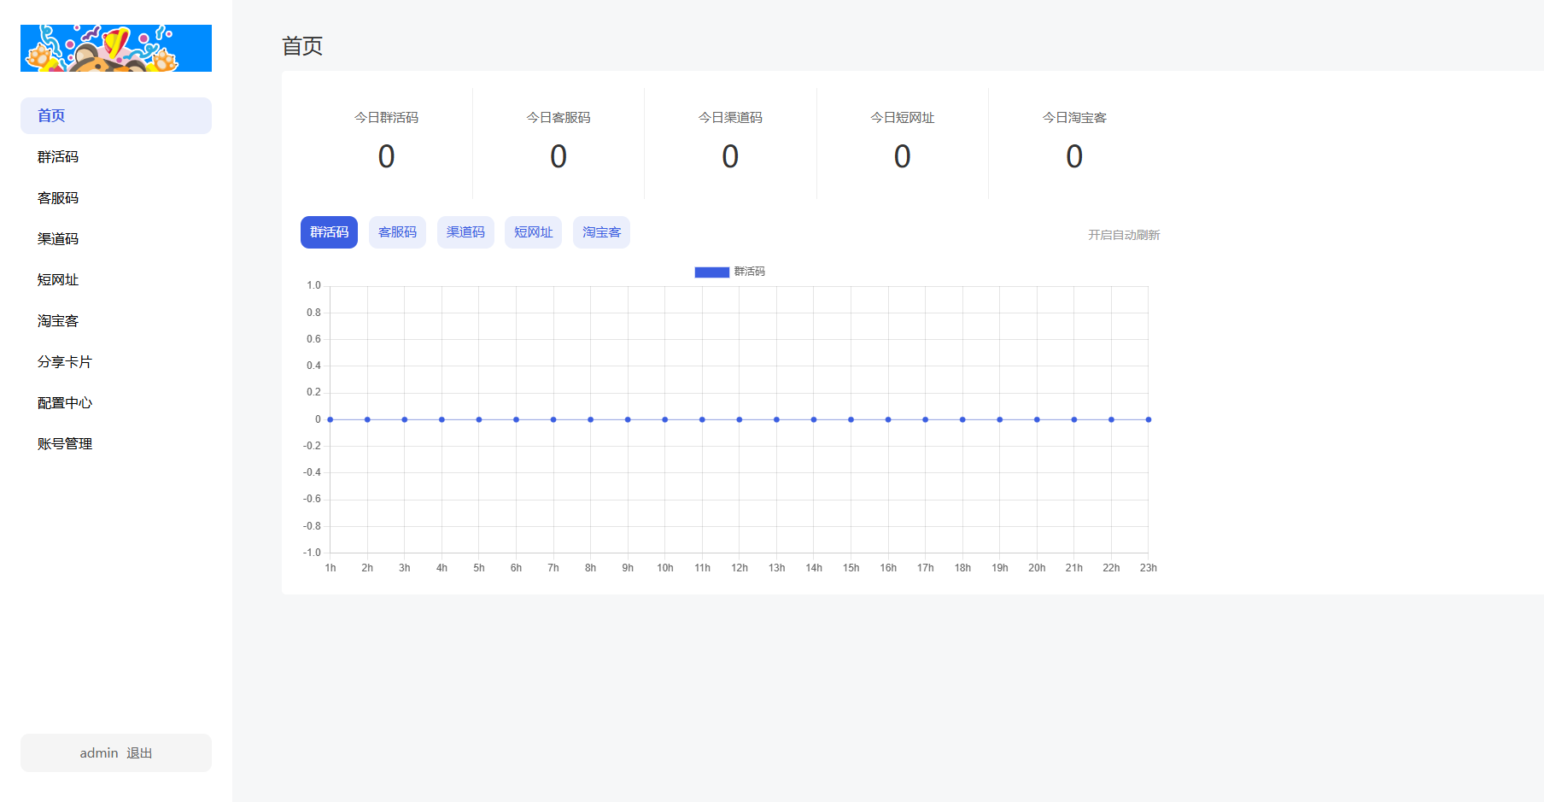Viewport: 1544px width, 802px height.
Task: Switch chart to the 客服码 tab
Action: [x=397, y=232]
